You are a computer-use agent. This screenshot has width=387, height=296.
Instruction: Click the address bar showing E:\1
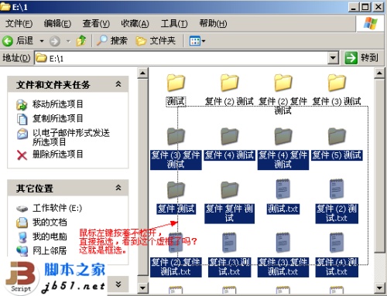click(181, 58)
